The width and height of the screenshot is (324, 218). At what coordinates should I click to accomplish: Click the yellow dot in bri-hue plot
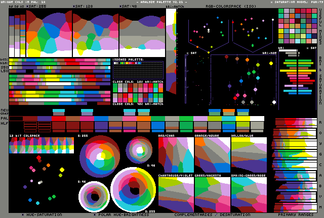[271, 64]
